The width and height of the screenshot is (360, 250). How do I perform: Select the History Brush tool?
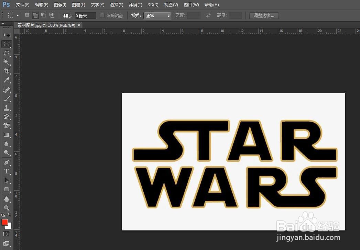click(x=7, y=116)
